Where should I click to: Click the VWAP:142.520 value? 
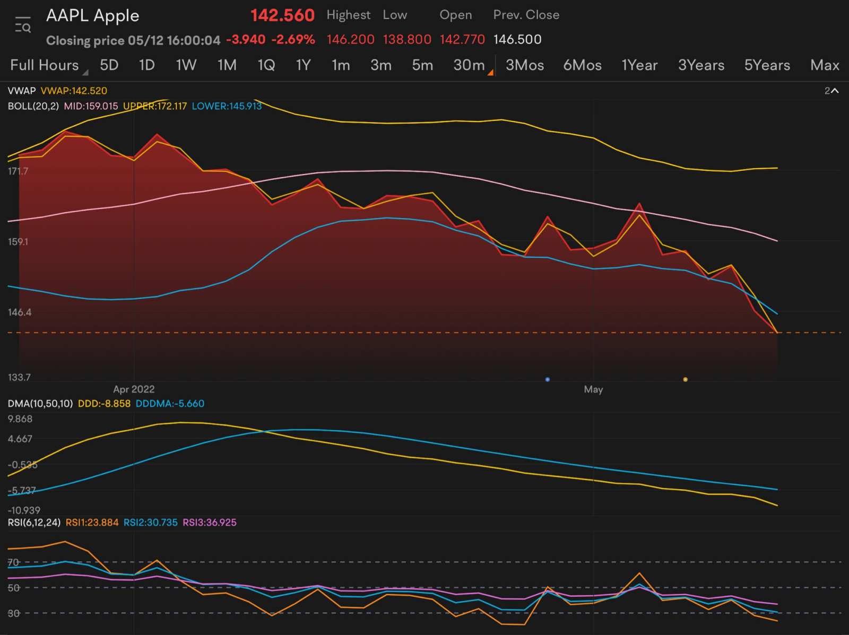74,91
